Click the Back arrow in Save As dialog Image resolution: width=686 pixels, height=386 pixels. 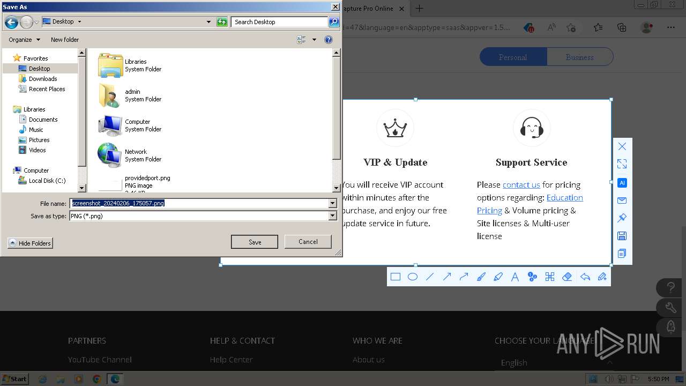tap(11, 22)
